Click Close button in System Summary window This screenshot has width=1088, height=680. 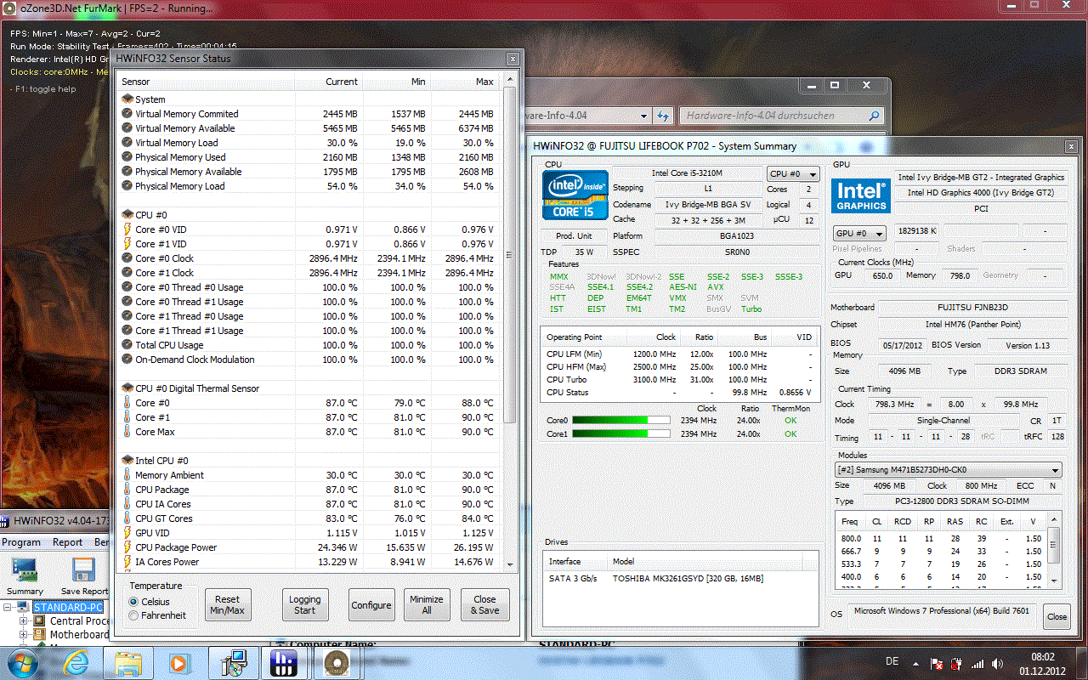(1057, 617)
